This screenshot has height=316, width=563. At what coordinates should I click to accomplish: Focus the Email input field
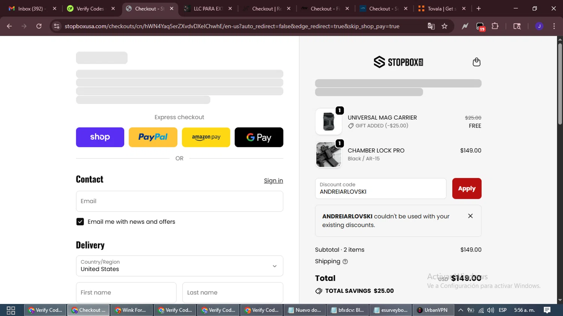(x=179, y=201)
